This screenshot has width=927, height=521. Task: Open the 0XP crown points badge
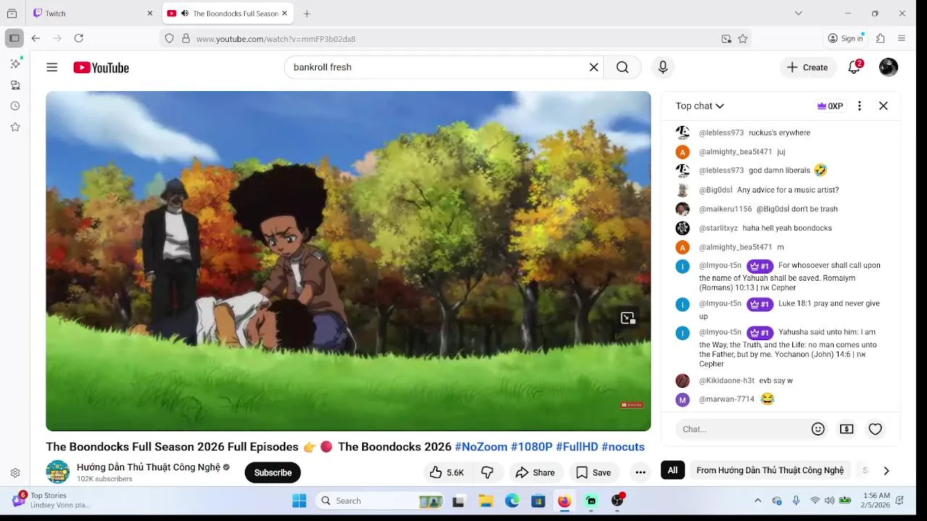[x=830, y=106]
